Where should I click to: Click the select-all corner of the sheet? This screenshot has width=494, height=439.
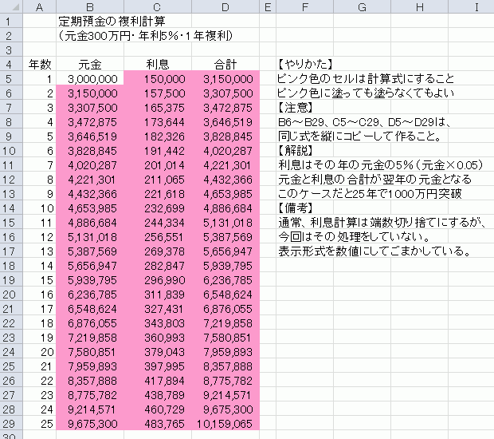click(11, 7)
